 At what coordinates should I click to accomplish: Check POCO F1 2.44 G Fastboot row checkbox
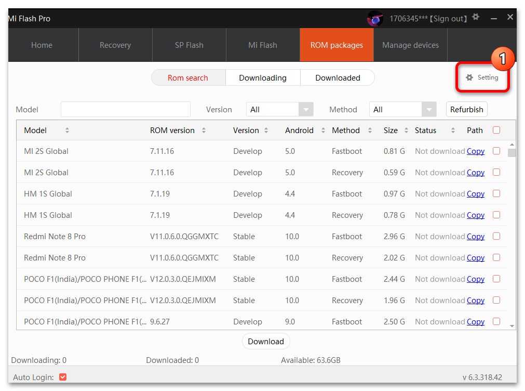[x=496, y=279]
